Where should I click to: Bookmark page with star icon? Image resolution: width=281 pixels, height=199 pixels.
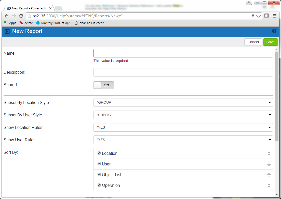point(258,16)
